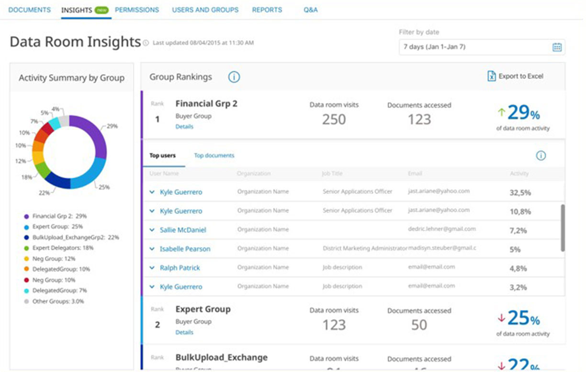Open Details link for Financial Grp 2
586x372 pixels.
[184, 127]
